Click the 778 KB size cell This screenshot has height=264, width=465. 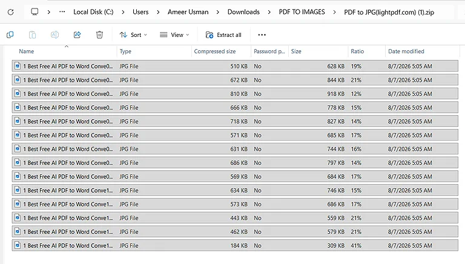pyautogui.click(x=335, y=108)
